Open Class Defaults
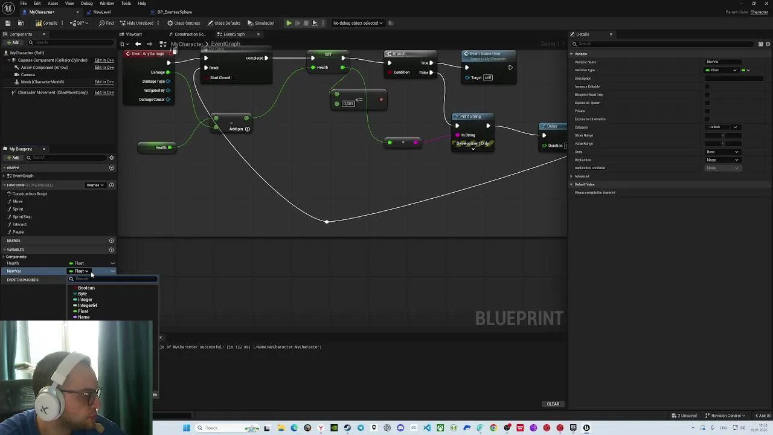The image size is (773, 435). [x=224, y=23]
